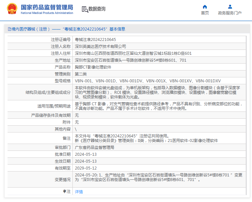Click the 管理类别 label
Image resolution: width=252 pixels, height=202 pixels.
click(x=63, y=74)
